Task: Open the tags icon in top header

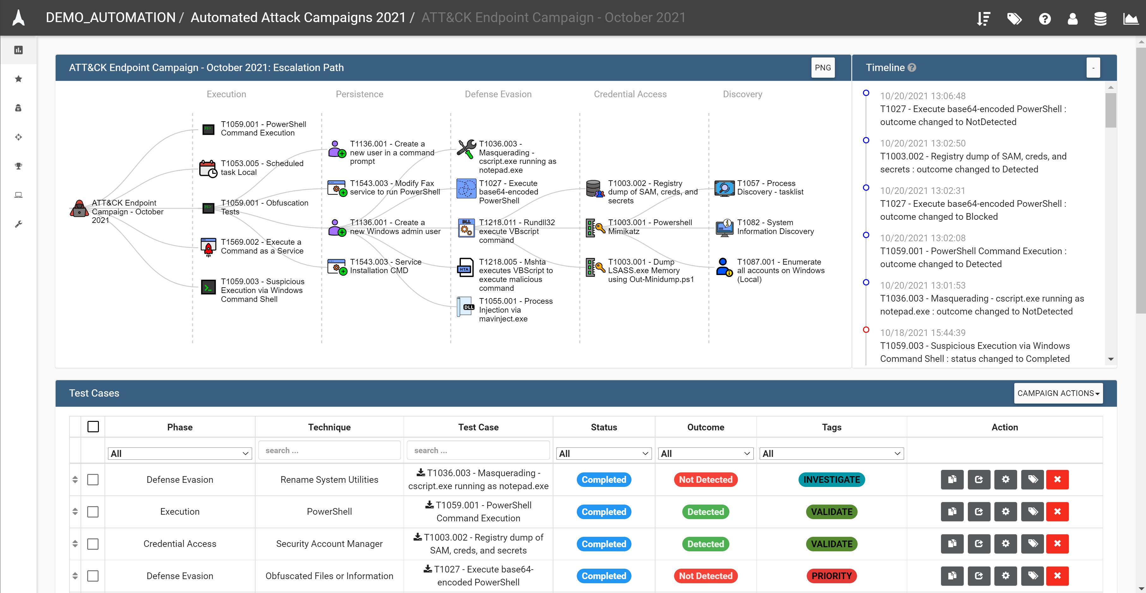Action: [1014, 19]
